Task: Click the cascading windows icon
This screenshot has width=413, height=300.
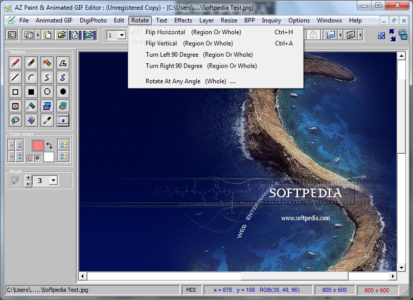Action: coord(403,35)
